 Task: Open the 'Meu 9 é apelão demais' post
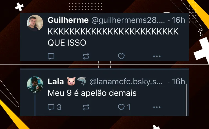[x=92, y=93]
